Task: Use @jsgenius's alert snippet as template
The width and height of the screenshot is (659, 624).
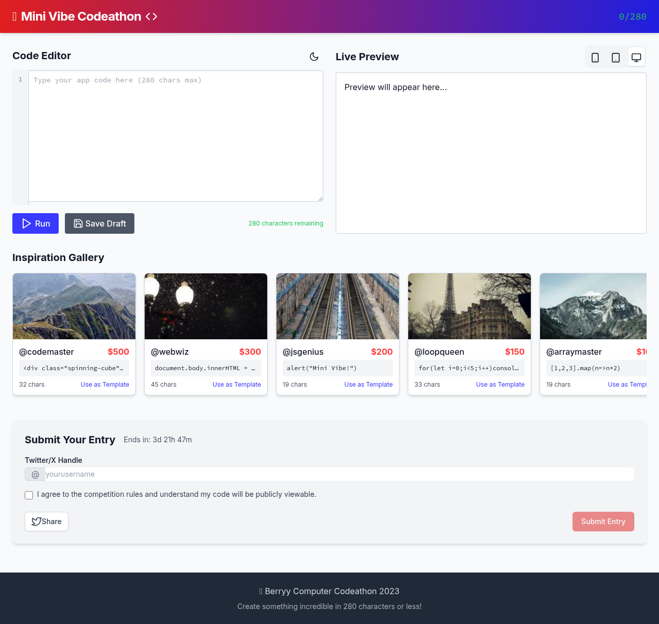Action: [x=368, y=385]
